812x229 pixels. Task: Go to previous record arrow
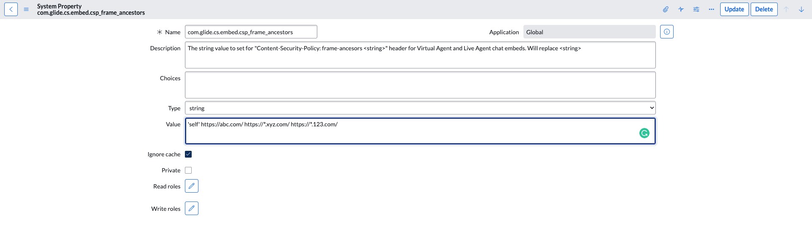point(786,9)
